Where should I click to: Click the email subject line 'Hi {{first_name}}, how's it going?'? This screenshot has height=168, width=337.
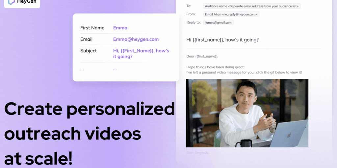pos(222,40)
